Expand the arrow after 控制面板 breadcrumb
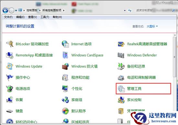 pos(40,10)
